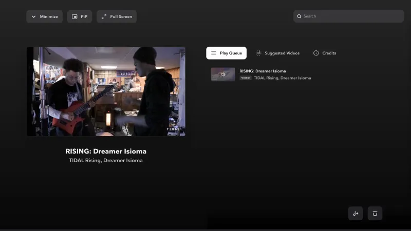Click the Search input field

348,16
